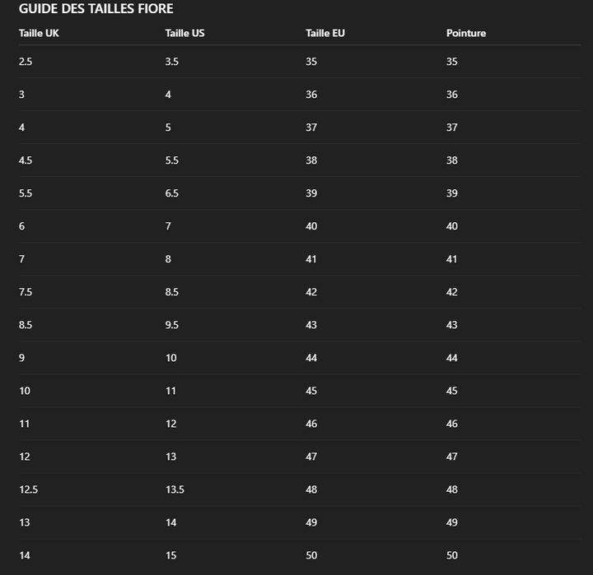This screenshot has width=593, height=575.
Task: Click 50 in the Pointure column
Action: pos(452,555)
